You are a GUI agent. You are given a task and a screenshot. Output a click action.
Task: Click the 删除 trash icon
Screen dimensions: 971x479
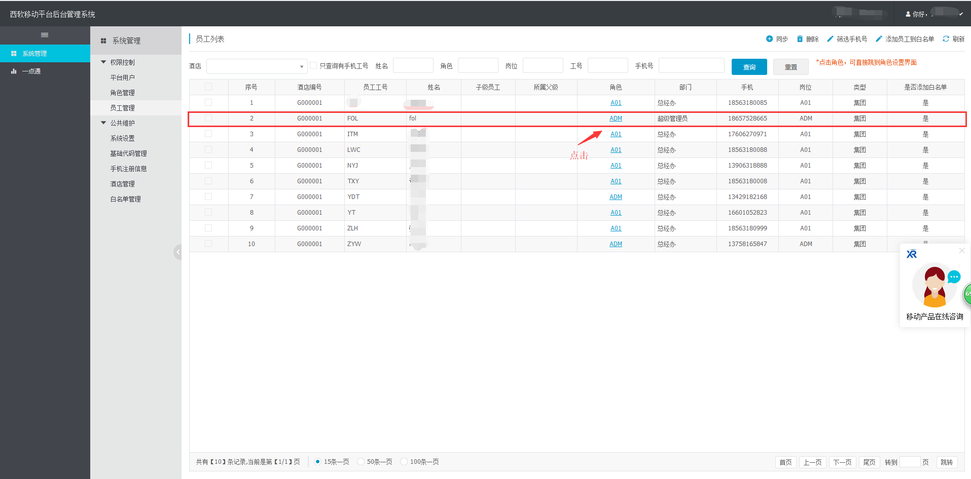800,39
